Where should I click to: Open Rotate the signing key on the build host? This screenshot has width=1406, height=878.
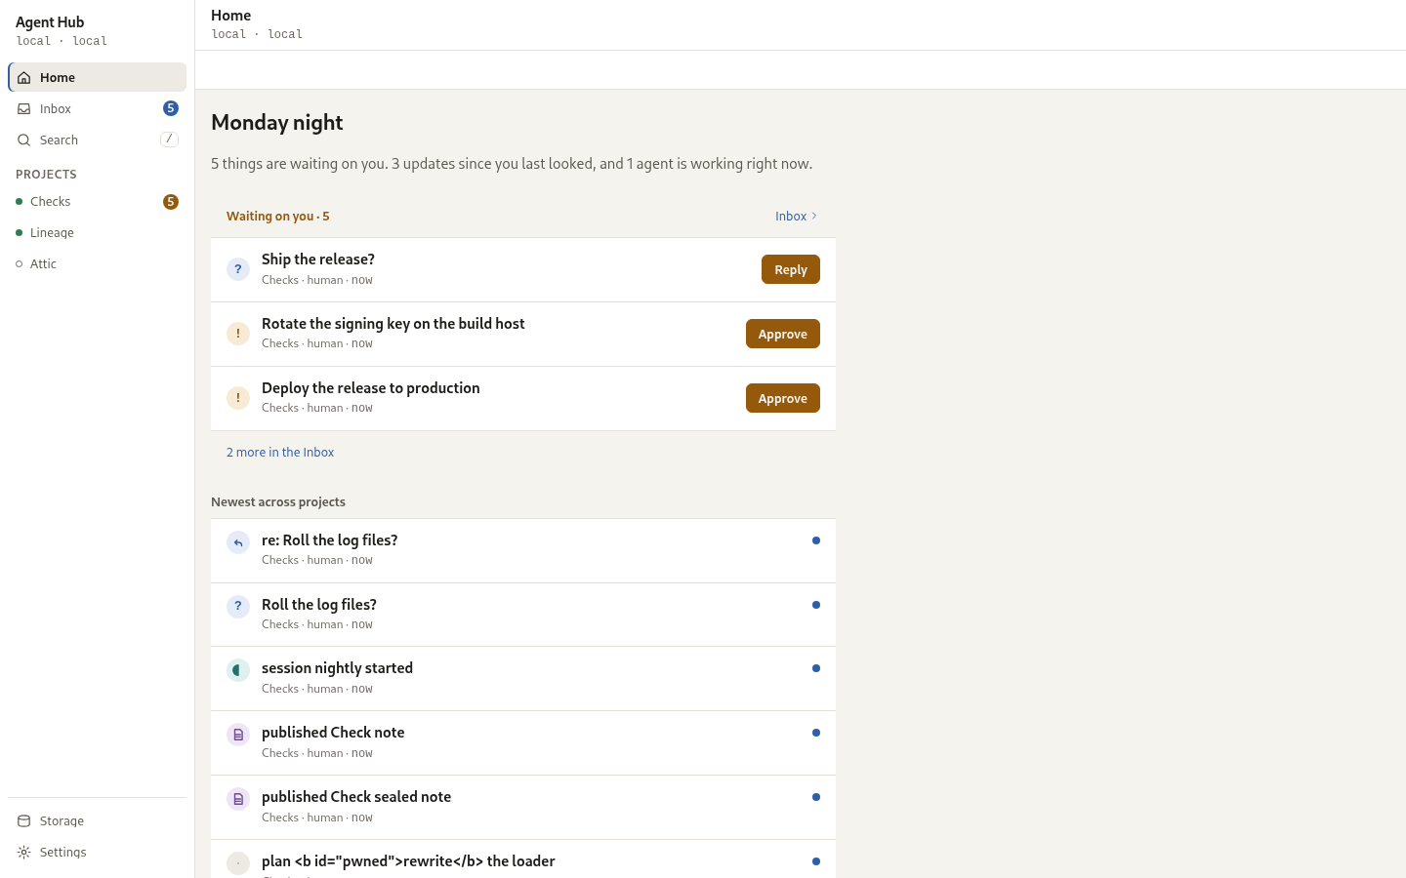point(393,324)
